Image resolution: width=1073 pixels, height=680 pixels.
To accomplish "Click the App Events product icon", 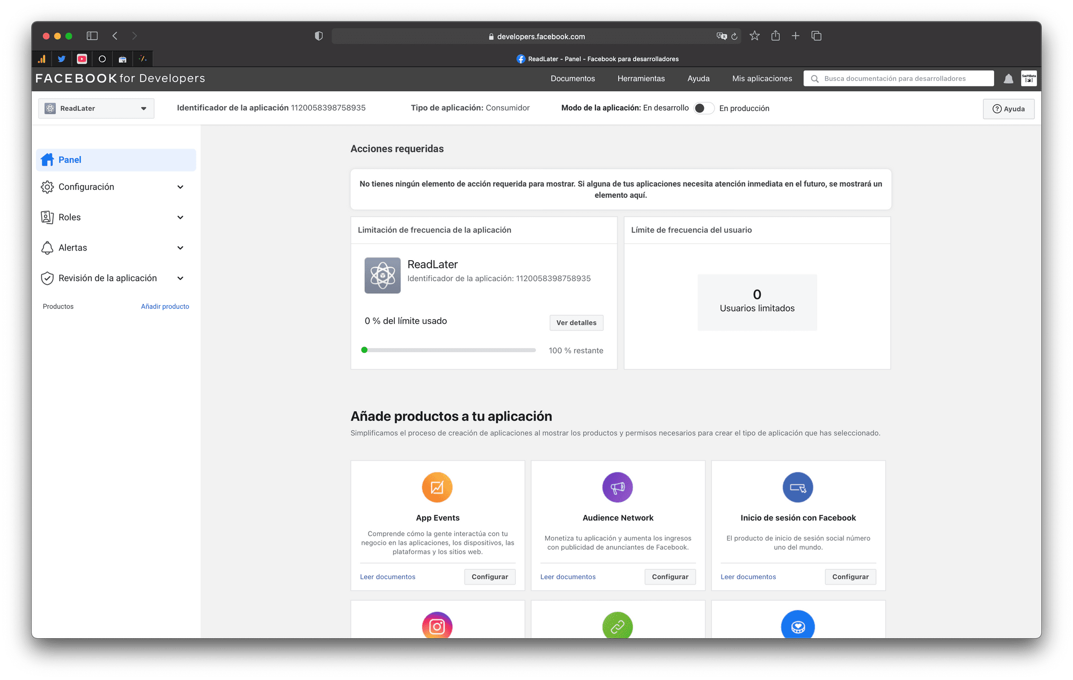I will [437, 487].
